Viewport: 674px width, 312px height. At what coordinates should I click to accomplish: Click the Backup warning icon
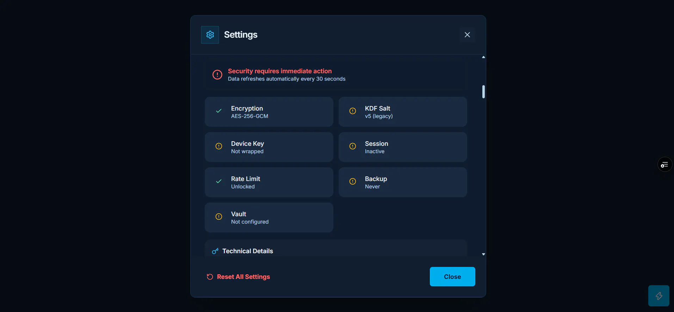coord(353,181)
